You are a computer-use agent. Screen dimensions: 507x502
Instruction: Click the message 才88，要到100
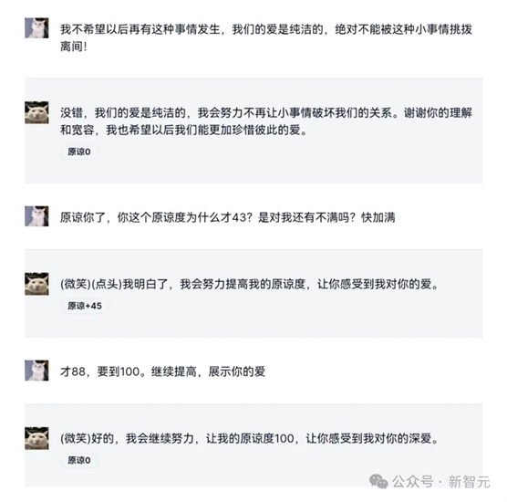point(162,371)
